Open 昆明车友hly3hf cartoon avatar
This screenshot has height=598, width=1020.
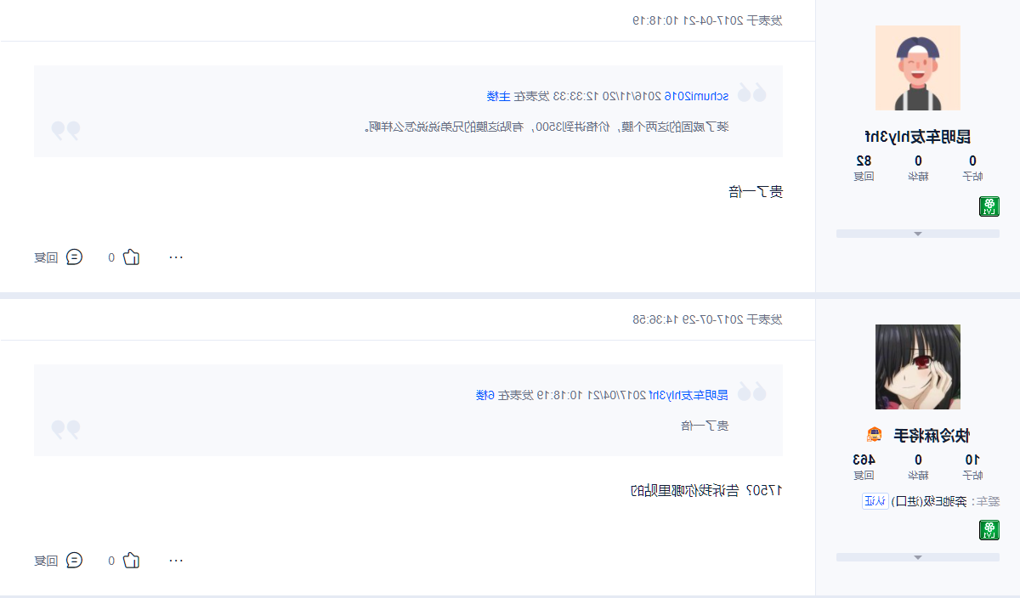click(x=918, y=68)
